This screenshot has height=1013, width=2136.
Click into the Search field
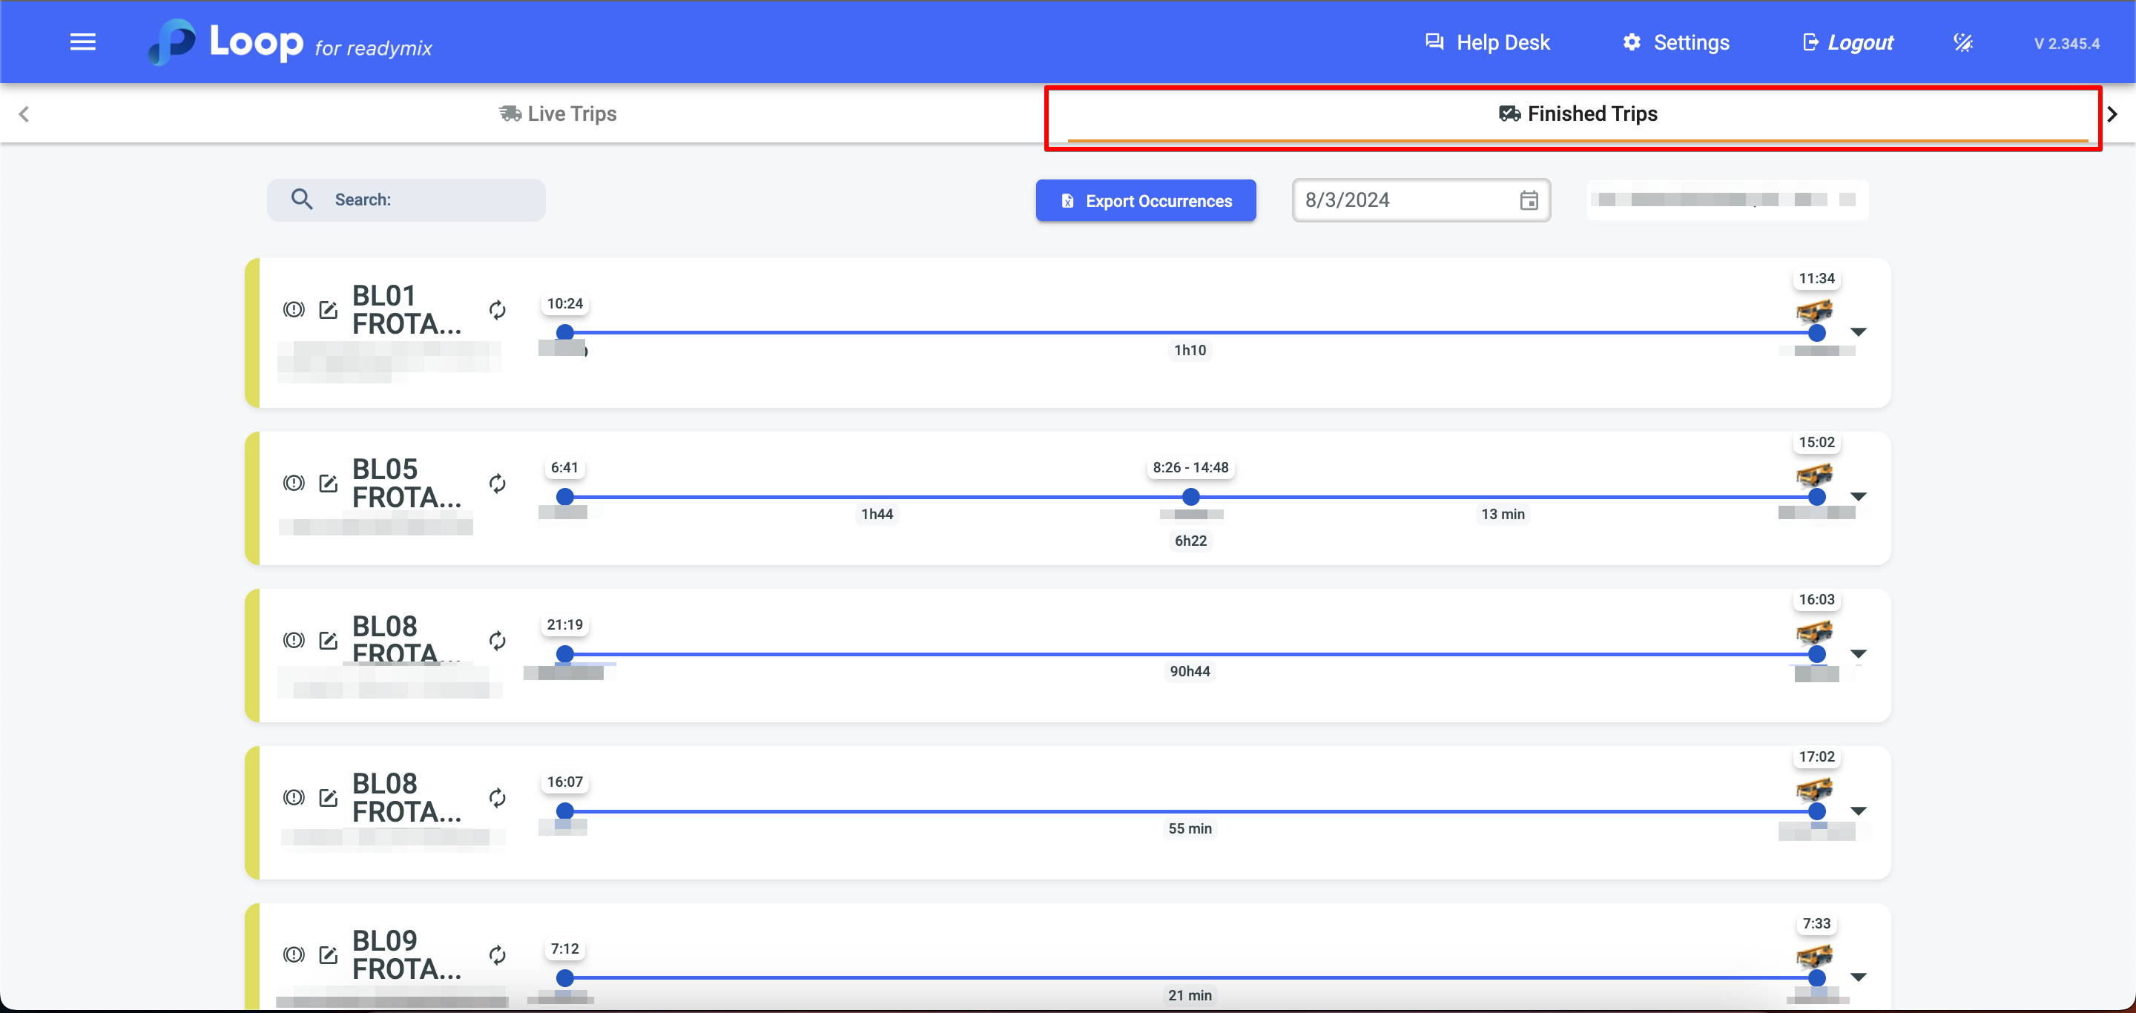(x=423, y=199)
